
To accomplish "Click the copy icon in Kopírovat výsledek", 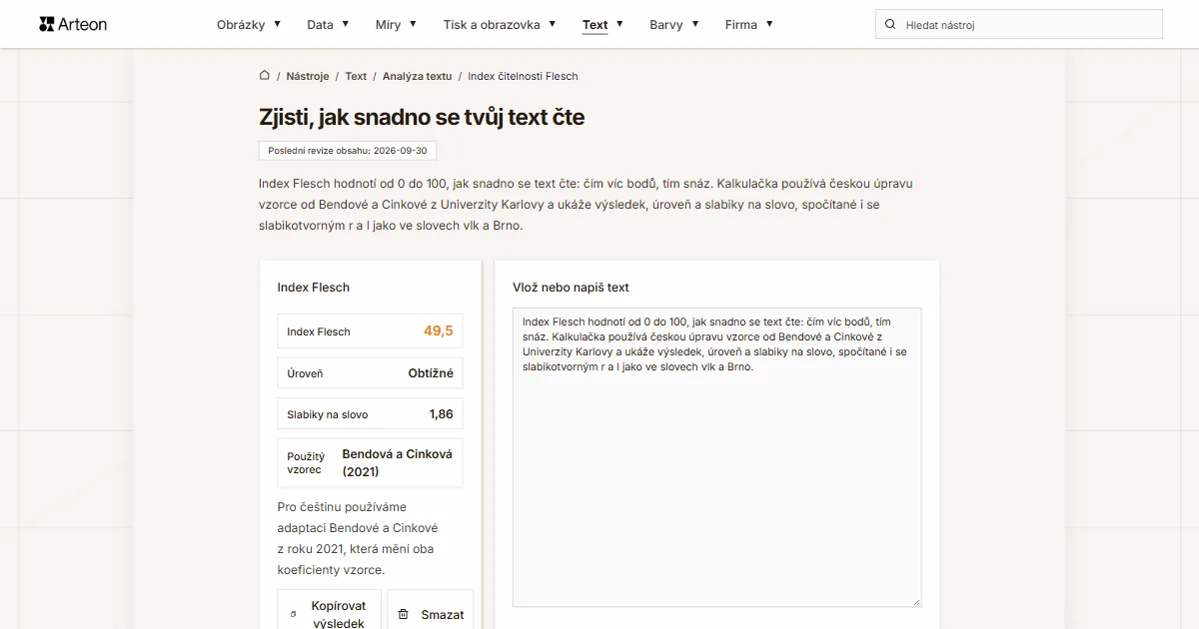I will click(x=293, y=615).
